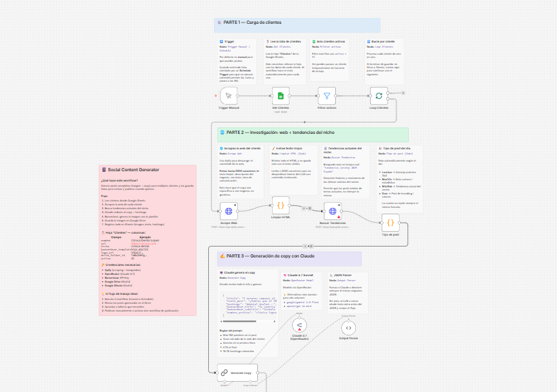The image size is (557, 392).
Task: Click the red error badge on Buscar Tendencias
Action: pos(338,217)
